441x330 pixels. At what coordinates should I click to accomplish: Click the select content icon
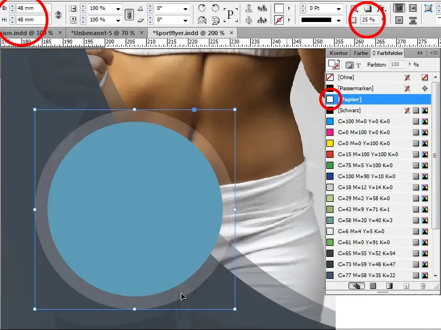[x=249, y=20]
